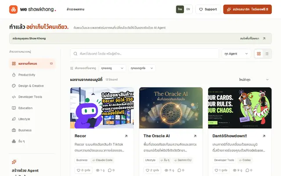Open the ใหม่ล่าสุด sort dropdown

pos(254,80)
